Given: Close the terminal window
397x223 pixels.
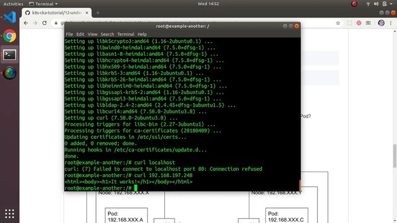Looking at the screenshot, I should coord(297,26).
